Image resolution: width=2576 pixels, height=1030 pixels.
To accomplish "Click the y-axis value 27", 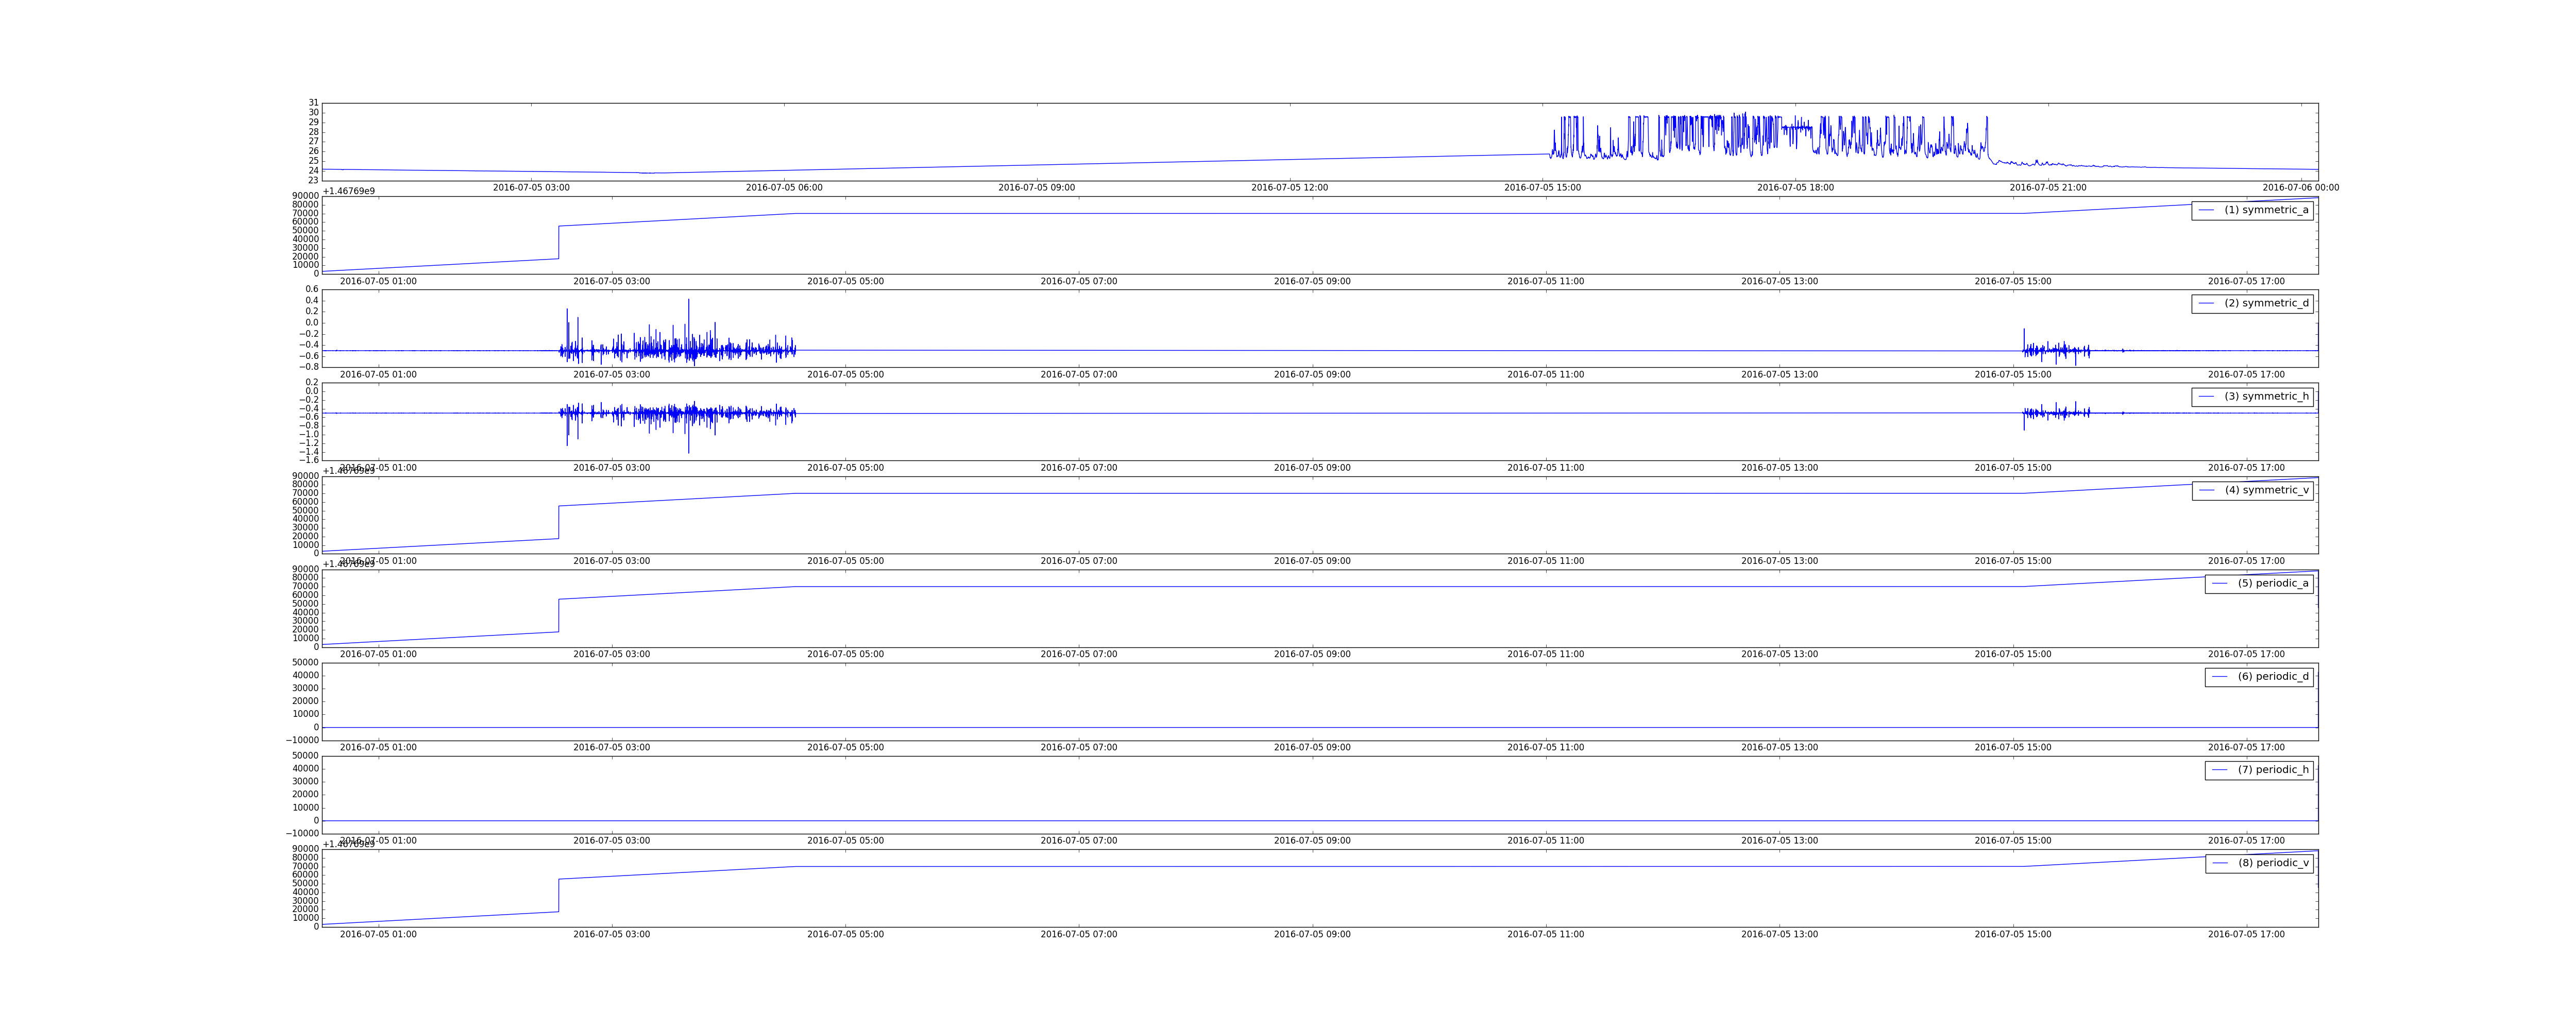I will 314,142.
